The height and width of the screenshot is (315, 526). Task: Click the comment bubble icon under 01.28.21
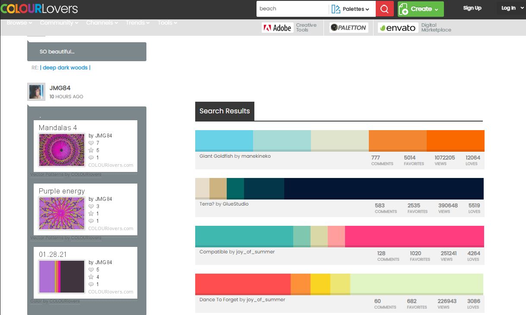[91, 284]
